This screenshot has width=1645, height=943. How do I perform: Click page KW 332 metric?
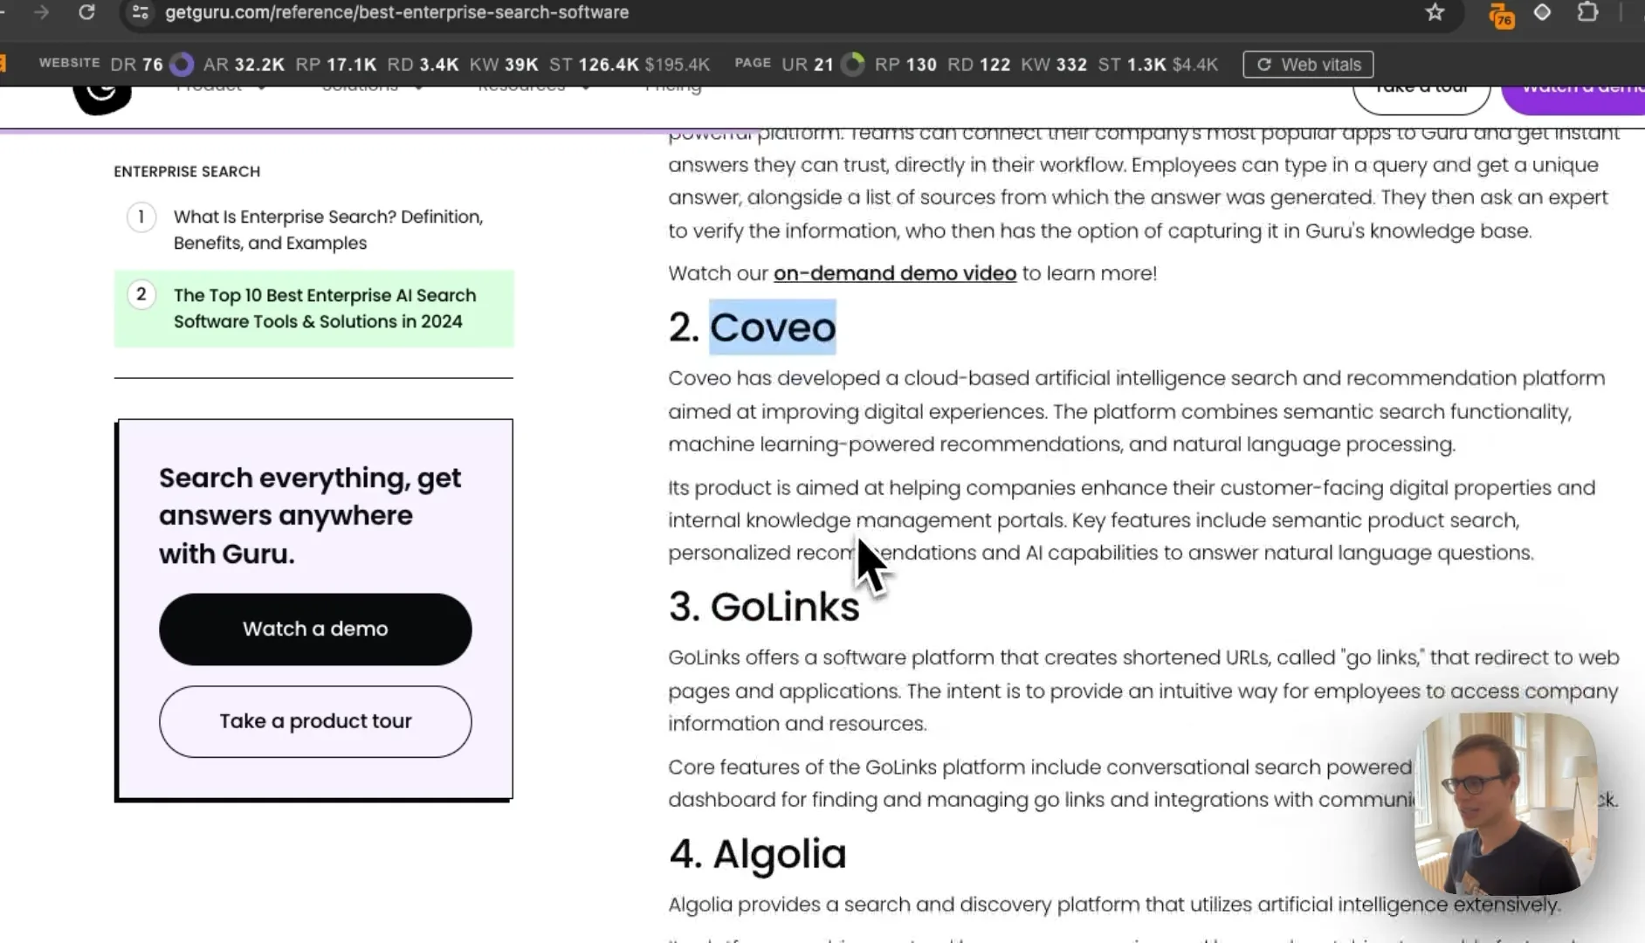pyautogui.click(x=1054, y=65)
